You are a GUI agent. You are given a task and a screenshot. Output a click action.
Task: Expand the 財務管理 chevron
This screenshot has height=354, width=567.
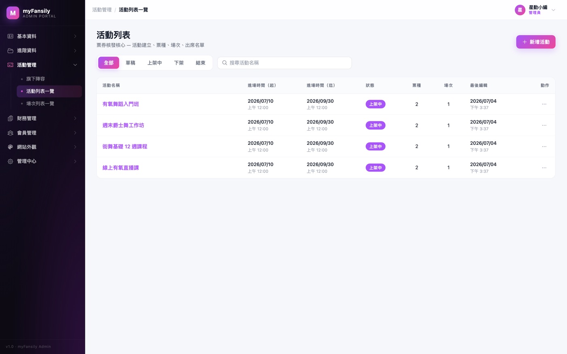(75, 119)
